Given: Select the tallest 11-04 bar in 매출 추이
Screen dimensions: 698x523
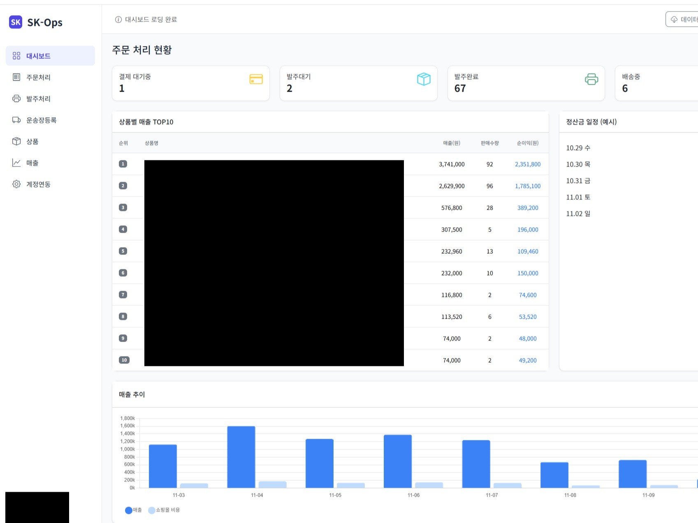Looking at the screenshot, I should click(x=241, y=456).
